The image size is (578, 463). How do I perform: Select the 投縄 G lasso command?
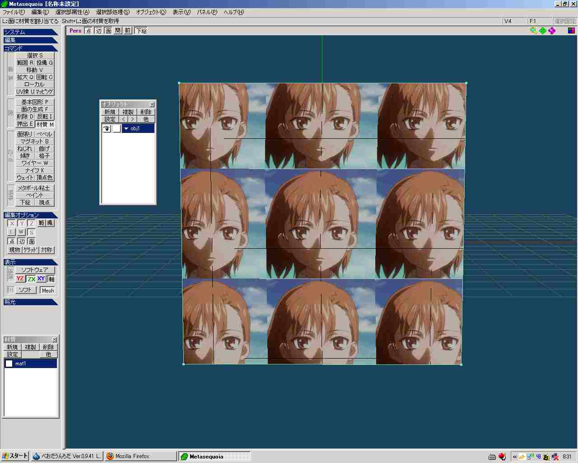[45, 63]
